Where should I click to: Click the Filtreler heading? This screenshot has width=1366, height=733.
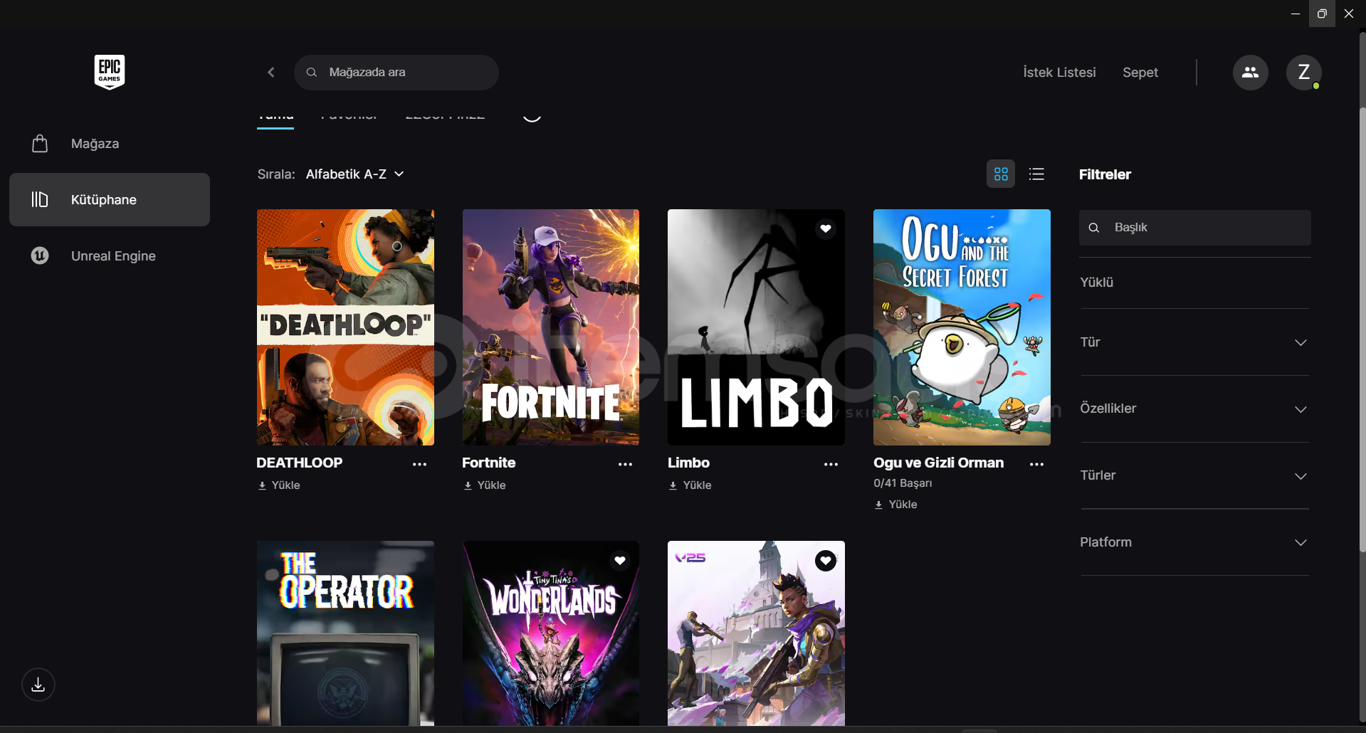click(1105, 174)
